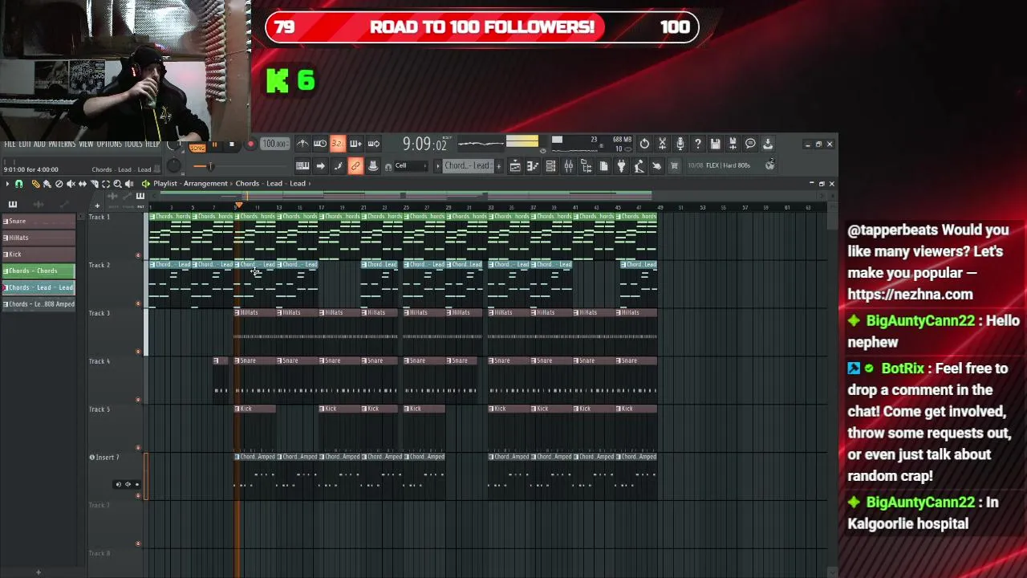Open Playlist options menu arrow
Screen dimensions: 1027x578
tap(8, 184)
